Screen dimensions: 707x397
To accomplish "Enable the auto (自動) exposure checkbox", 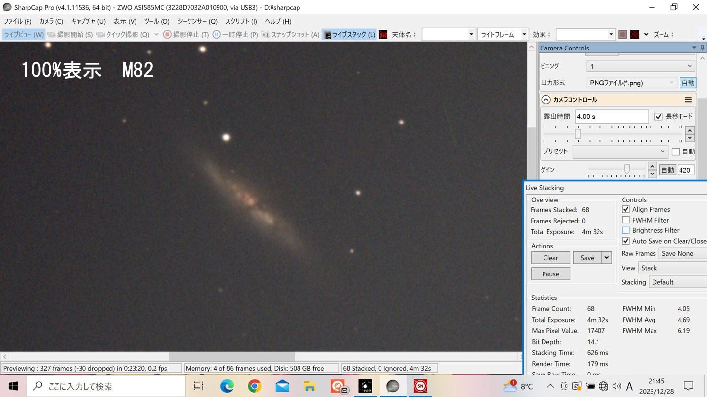I will 675,151.
